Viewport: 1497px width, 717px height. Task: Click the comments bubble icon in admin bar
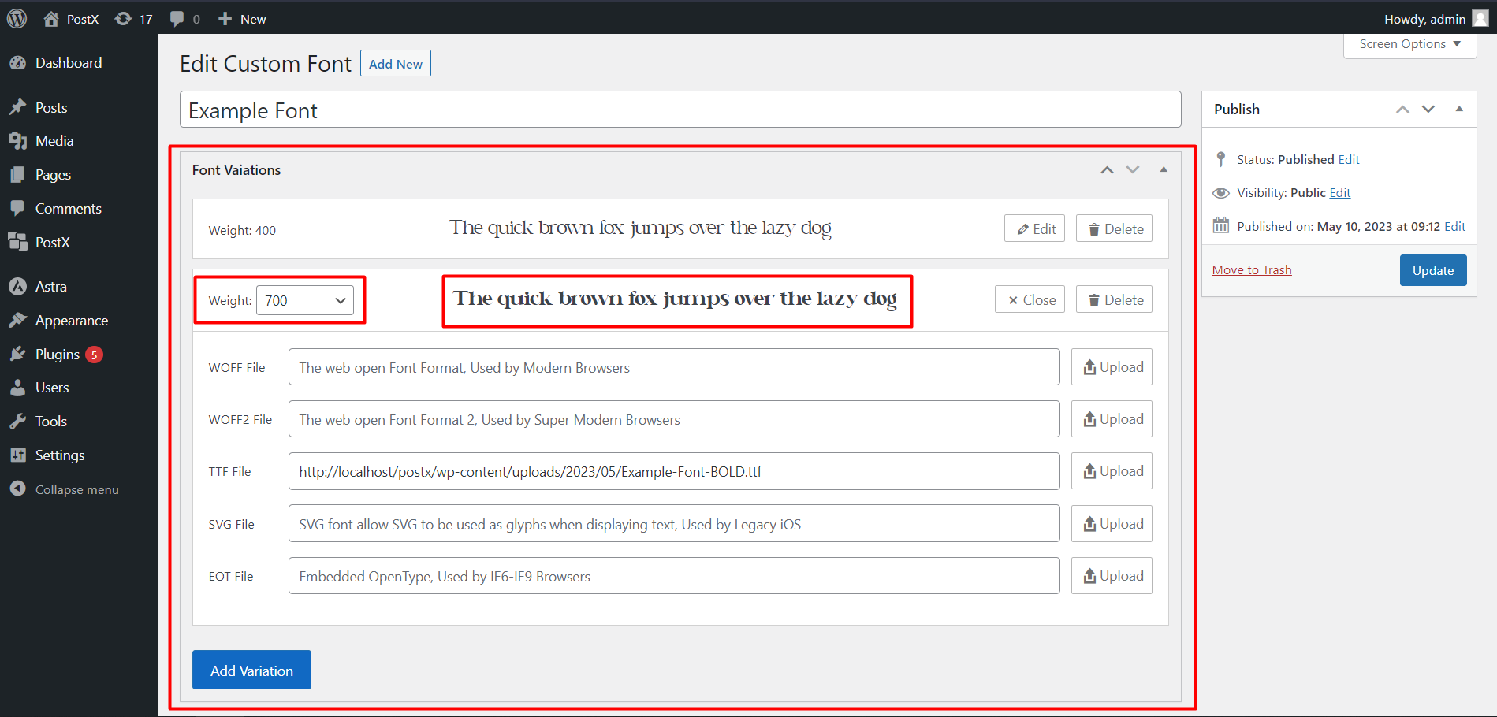[x=177, y=19]
